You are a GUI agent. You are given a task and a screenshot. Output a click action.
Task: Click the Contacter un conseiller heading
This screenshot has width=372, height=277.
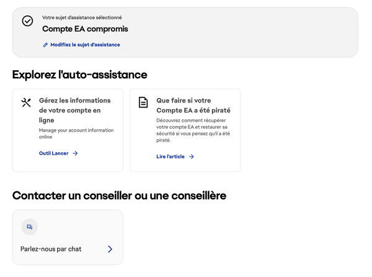(119, 196)
